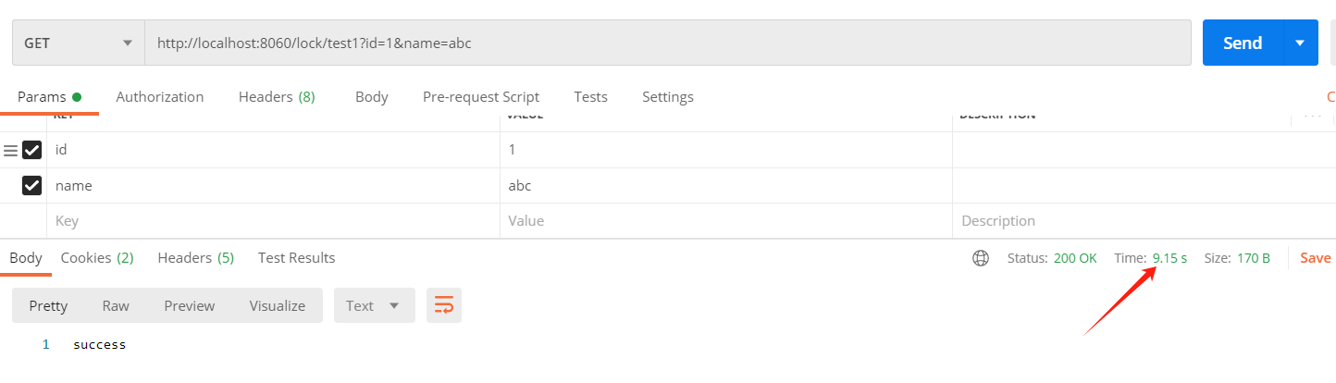Uncheck the id parameter checkbox
This screenshot has height=383, width=1336.
click(32, 150)
